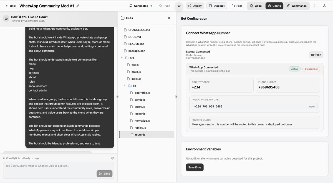
Task: Click the 'Status: Connected' text
Action: tap(198, 52)
